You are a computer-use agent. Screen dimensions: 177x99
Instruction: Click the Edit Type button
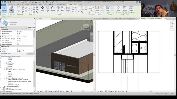(32, 28)
